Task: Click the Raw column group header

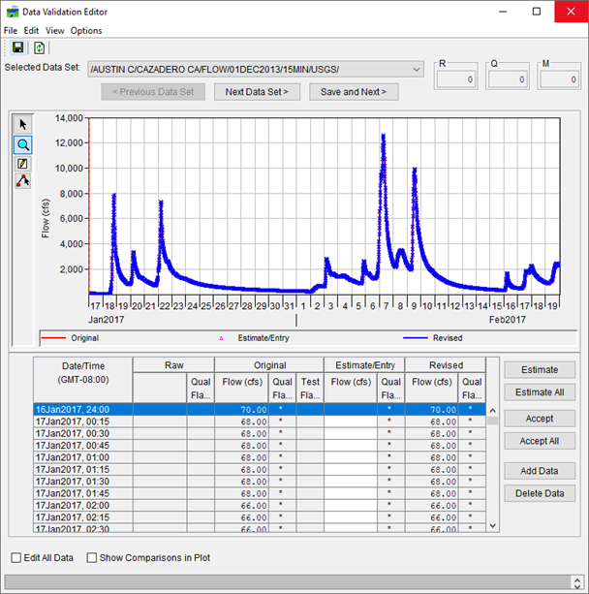Action: pyautogui.click(x=173, y=365)
